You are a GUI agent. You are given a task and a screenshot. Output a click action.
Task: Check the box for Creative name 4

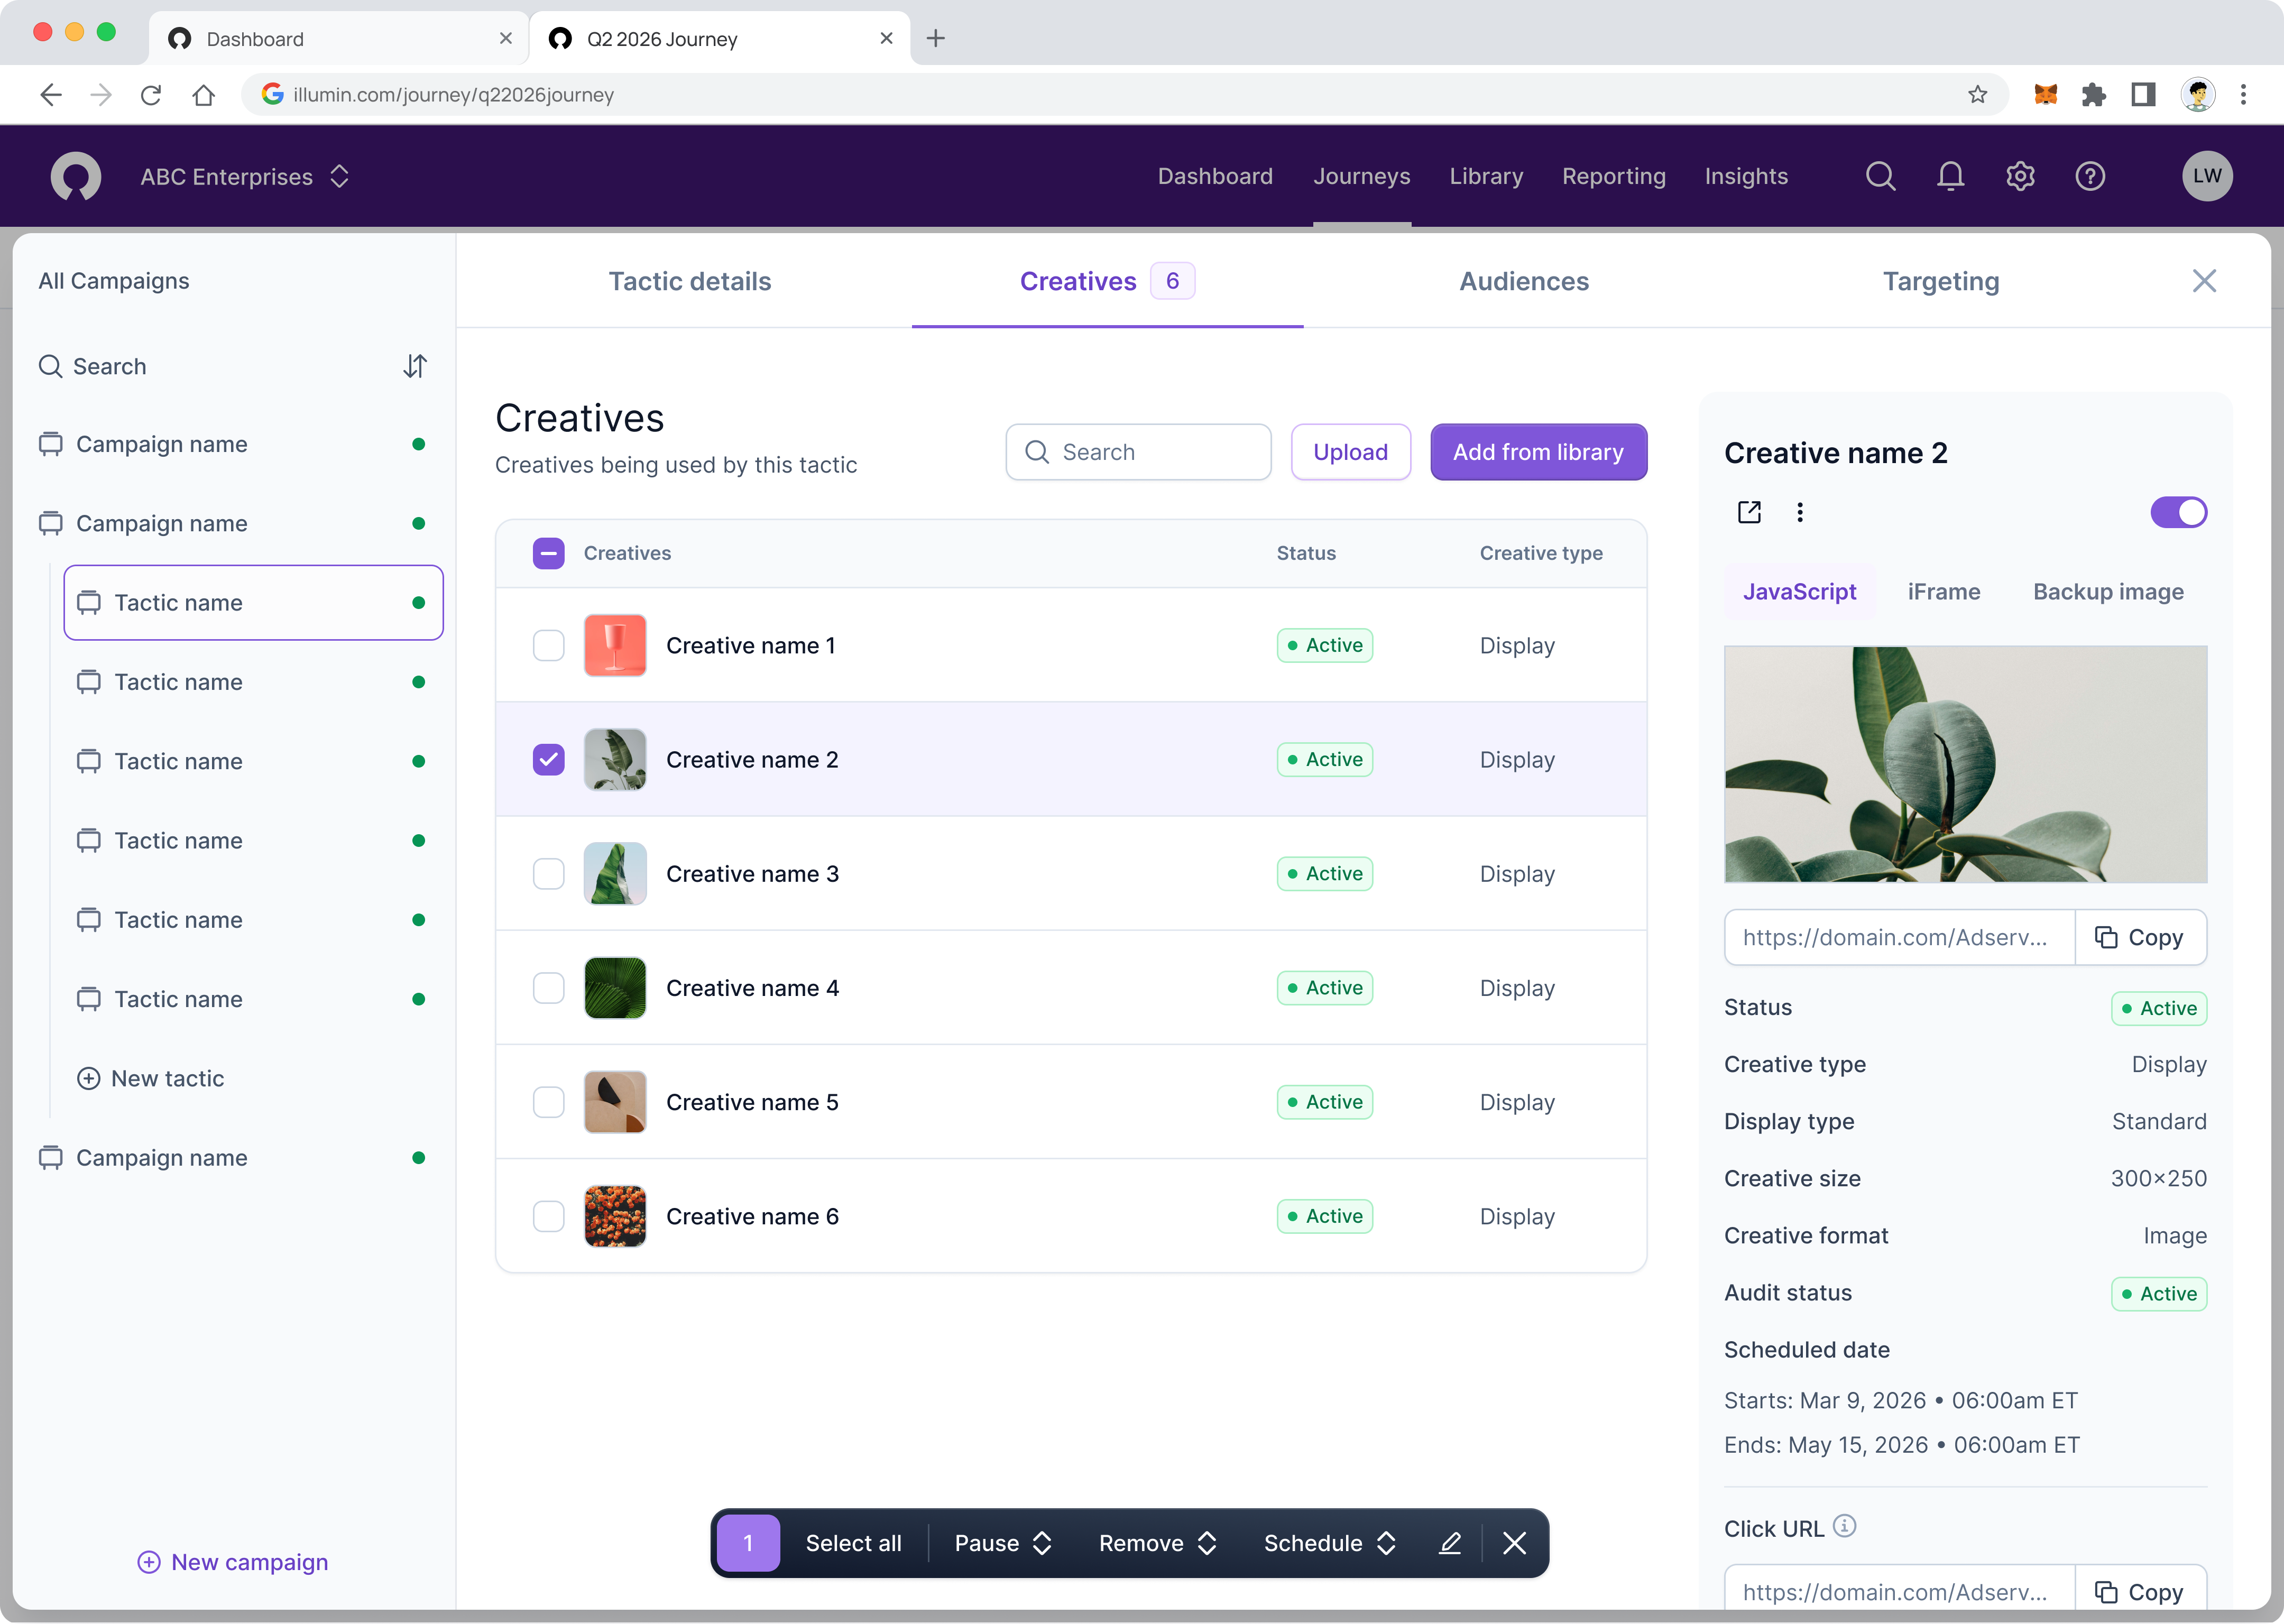tap(549, 988)
